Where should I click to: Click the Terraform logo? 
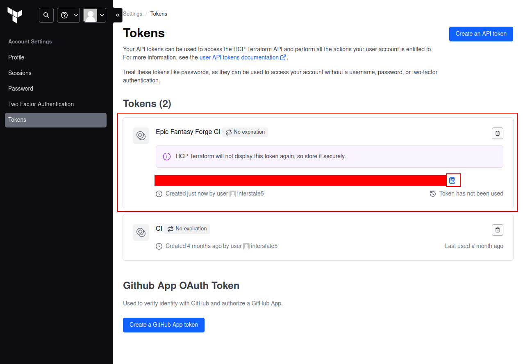(15, 15)
